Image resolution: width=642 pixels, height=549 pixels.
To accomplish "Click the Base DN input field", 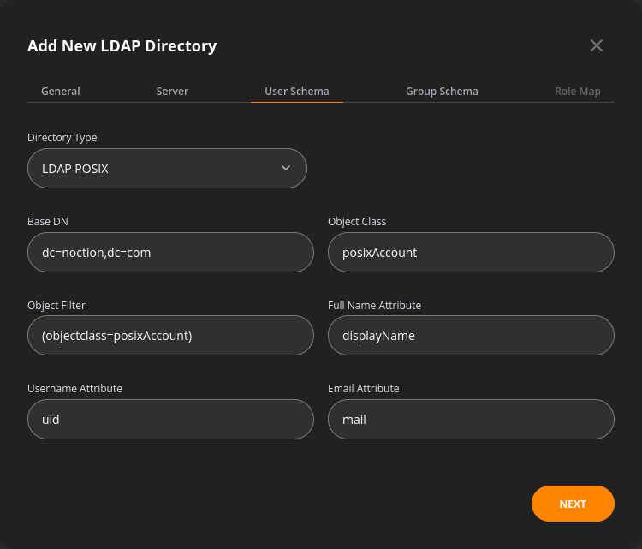I will pyautogui.click(x=170, y=253).
